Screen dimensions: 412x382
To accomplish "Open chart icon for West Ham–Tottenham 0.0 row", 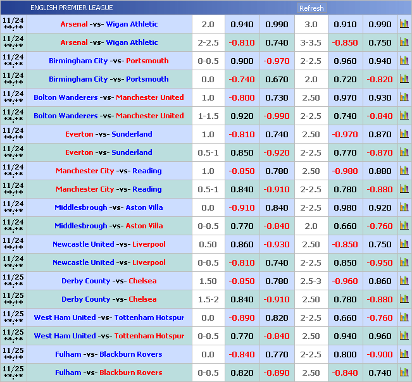I will (404, 317).
